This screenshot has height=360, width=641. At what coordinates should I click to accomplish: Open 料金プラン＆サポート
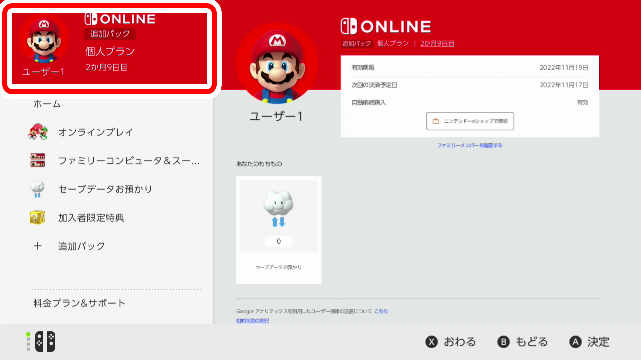(79, 303)
